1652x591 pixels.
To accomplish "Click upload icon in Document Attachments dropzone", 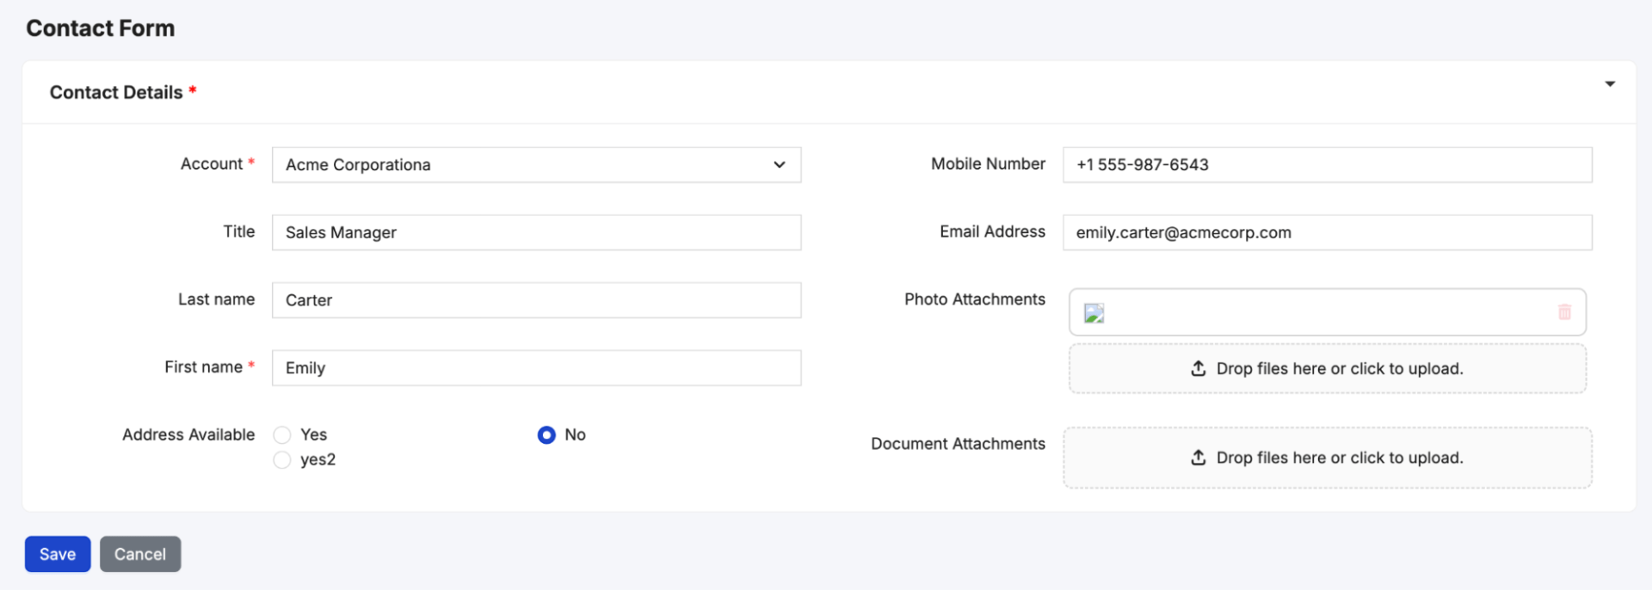I will click(x=1198, y=458).
